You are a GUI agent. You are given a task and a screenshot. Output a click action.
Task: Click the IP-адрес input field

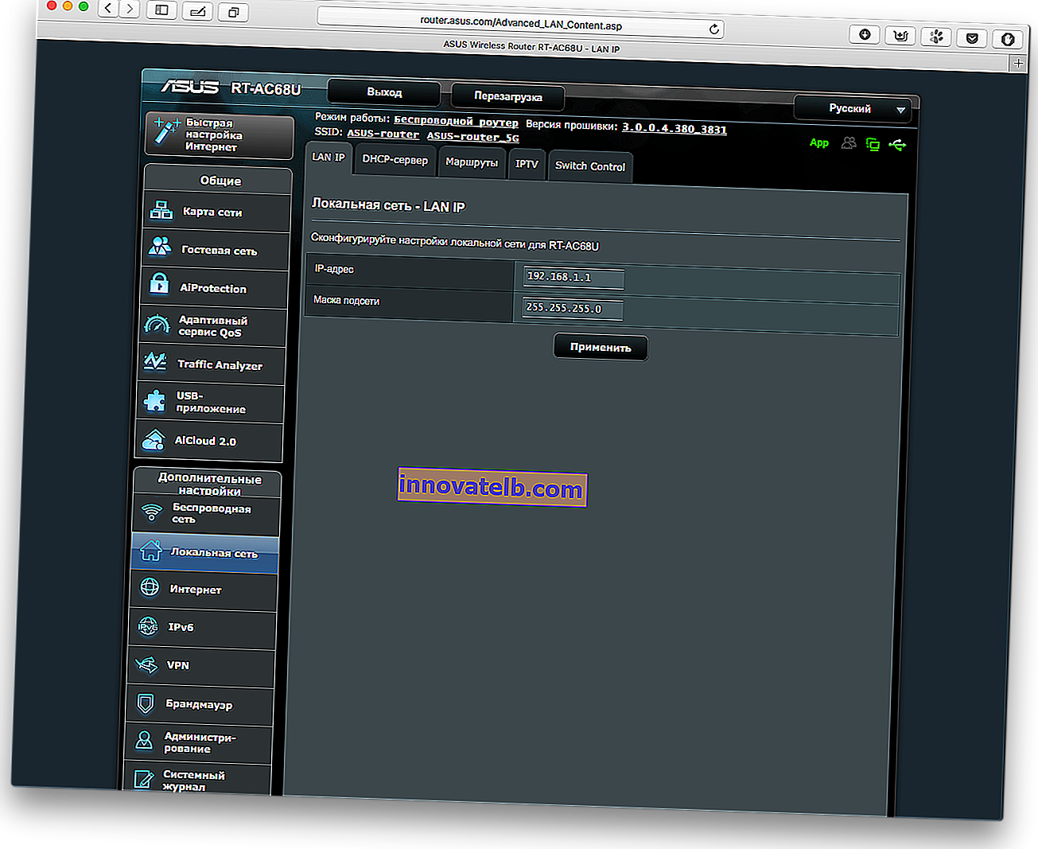(x=573, y=278)
